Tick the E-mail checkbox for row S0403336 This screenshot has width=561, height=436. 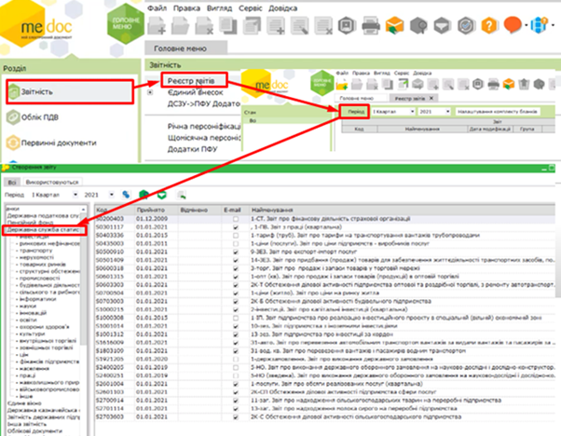click(x=236, y=236)
